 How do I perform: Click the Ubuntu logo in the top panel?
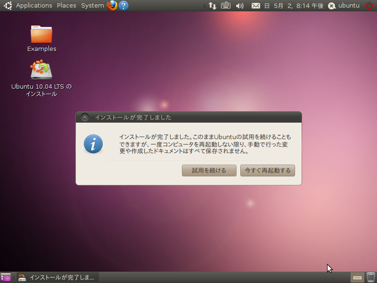[8, 6]
